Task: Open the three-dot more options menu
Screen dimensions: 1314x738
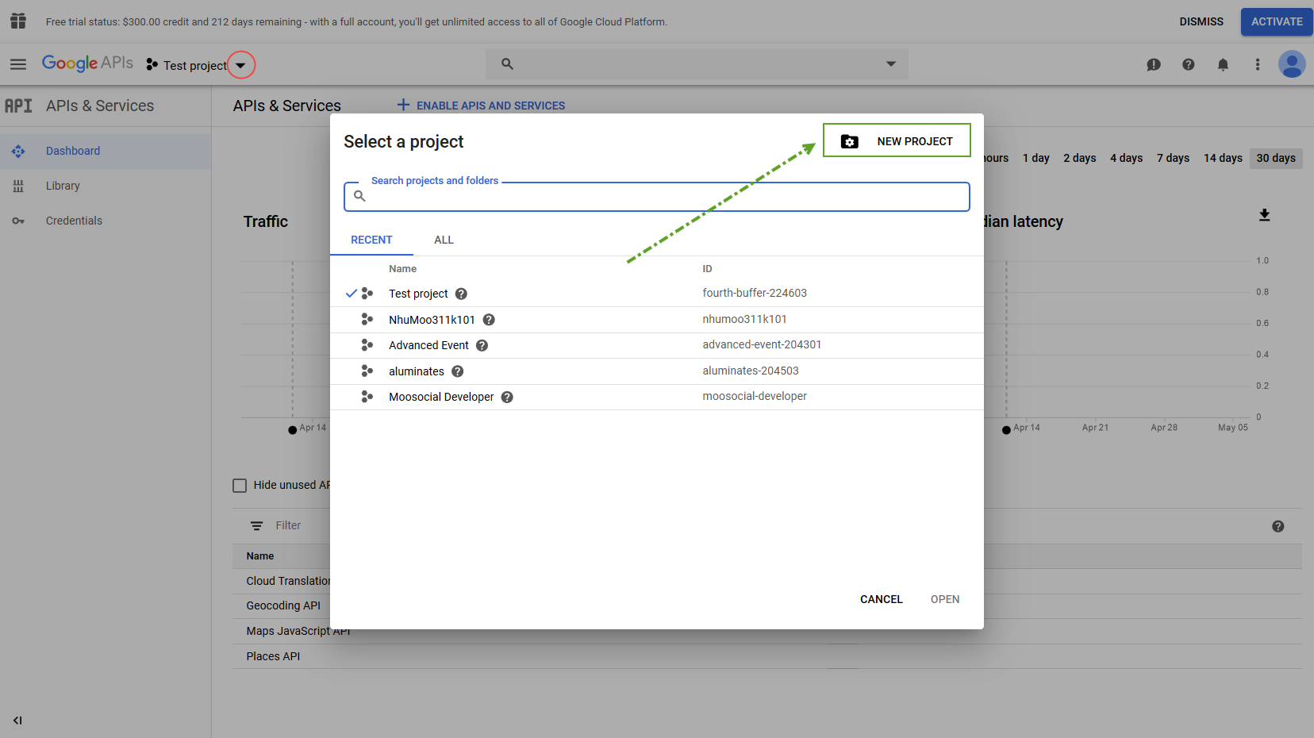Action: point(1258,65)
